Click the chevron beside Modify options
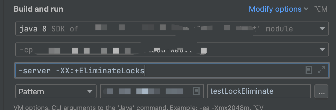The height and width of the screenshot is (110, 336). coord(306,9)
